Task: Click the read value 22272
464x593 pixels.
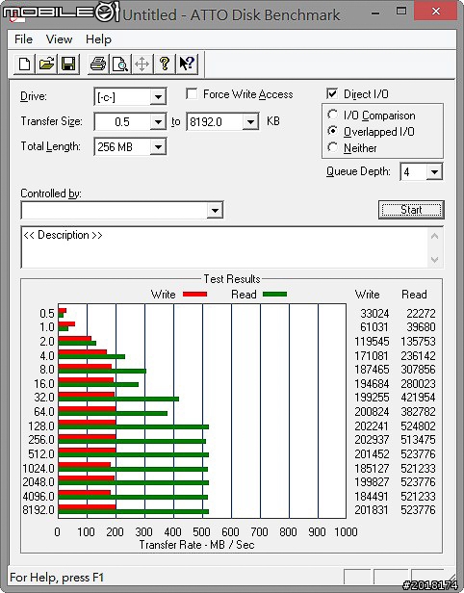Action: click(x=421, y=313)
